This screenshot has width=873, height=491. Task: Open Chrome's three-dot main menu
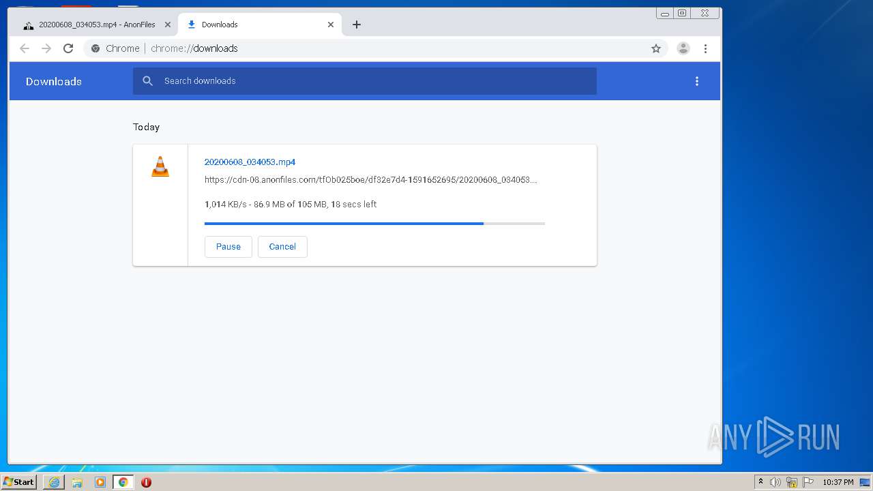[x=705, y=48]
